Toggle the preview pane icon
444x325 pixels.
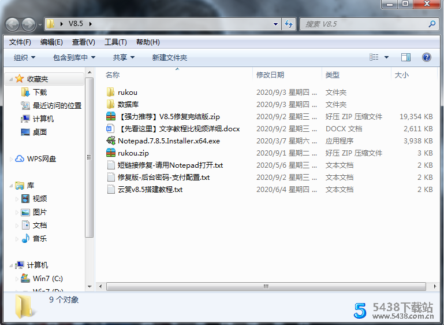pos(406,57)
